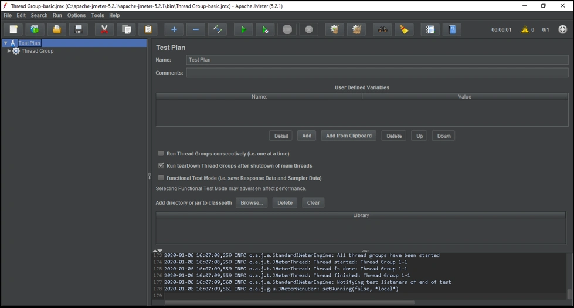Uncheck Run tearDown Thread Groups option
This screenshot has height=308, width=574.
(161, 166)
